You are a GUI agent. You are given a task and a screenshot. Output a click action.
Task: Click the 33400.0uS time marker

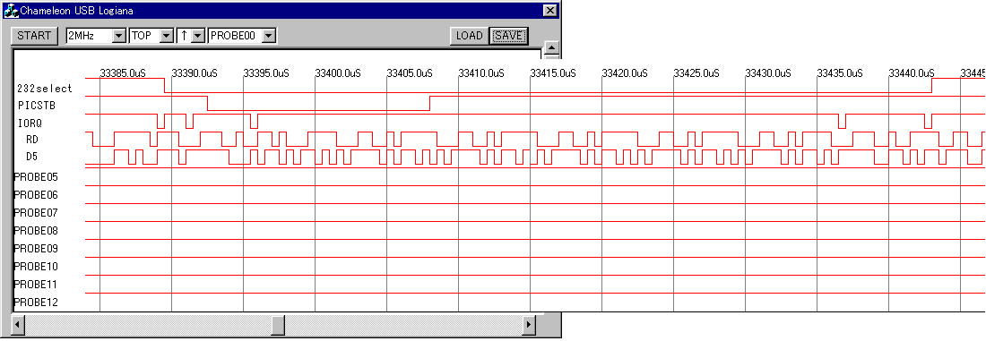pos(338,73)
